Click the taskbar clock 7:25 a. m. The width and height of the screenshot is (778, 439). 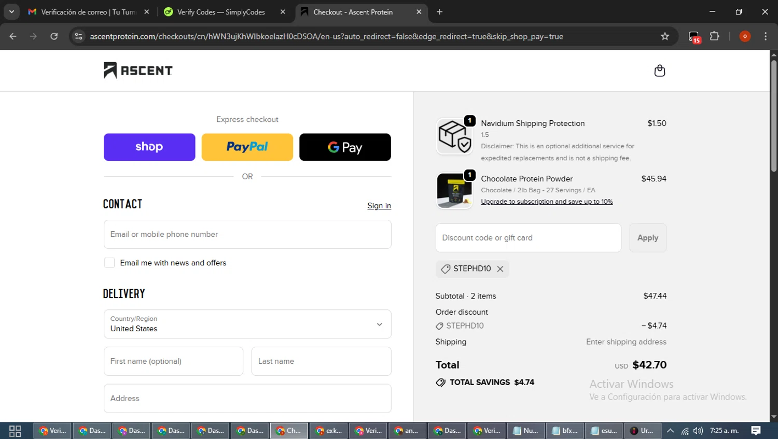pyautogui.click(x=724, y=431)
